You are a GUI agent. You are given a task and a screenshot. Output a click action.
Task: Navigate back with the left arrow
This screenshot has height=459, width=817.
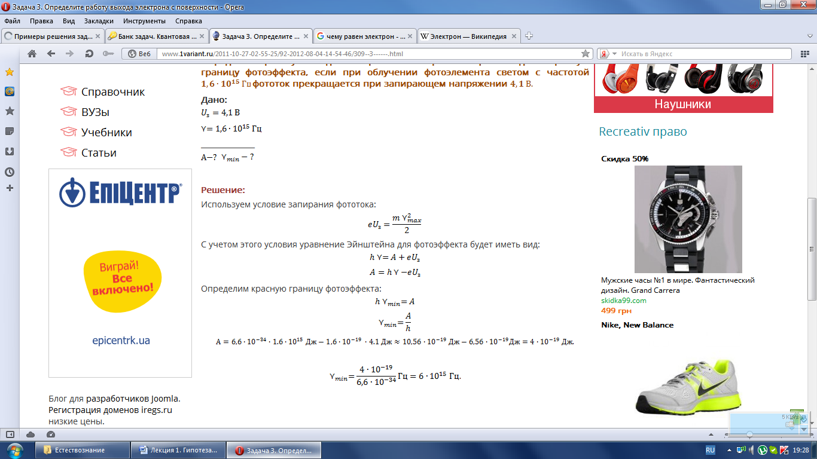(51, 54)
